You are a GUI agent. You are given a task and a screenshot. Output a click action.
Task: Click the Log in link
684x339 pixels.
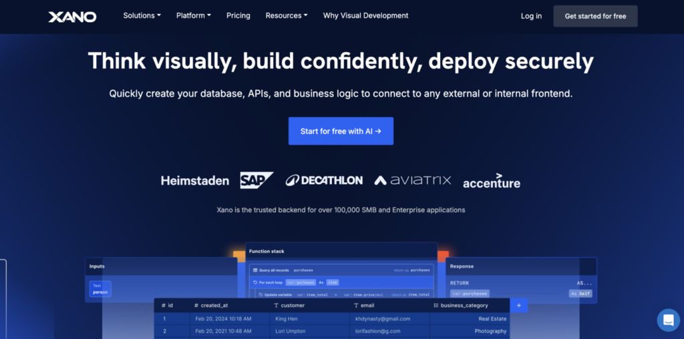point(531,16)
